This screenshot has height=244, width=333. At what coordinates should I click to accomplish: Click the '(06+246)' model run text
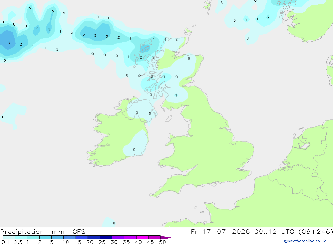coord(316,231)
